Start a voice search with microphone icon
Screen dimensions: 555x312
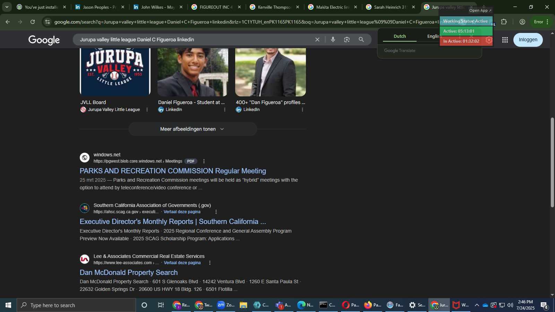[333, 40]
